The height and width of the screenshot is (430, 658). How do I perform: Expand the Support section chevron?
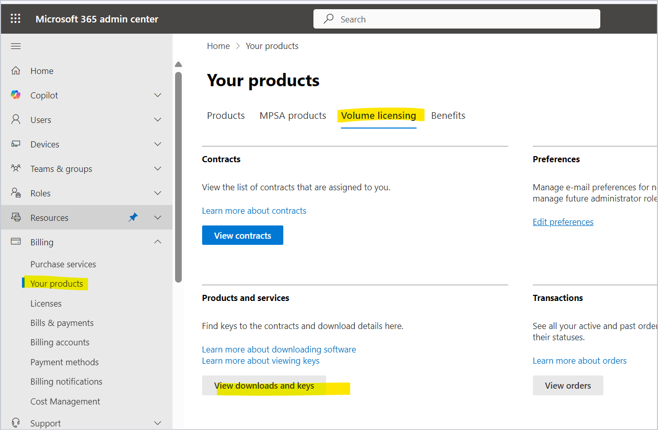click(x=158, y=423)
